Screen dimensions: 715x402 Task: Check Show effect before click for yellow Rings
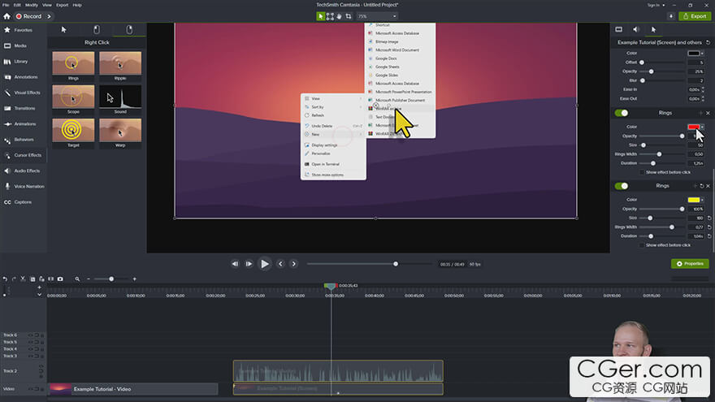point(642,245)
